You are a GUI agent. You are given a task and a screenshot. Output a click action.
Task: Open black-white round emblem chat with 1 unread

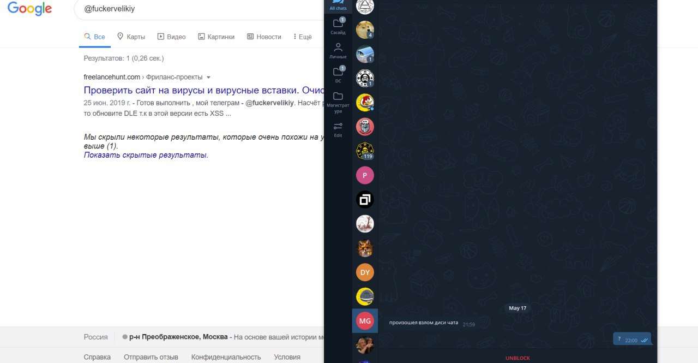click(365, 78)
